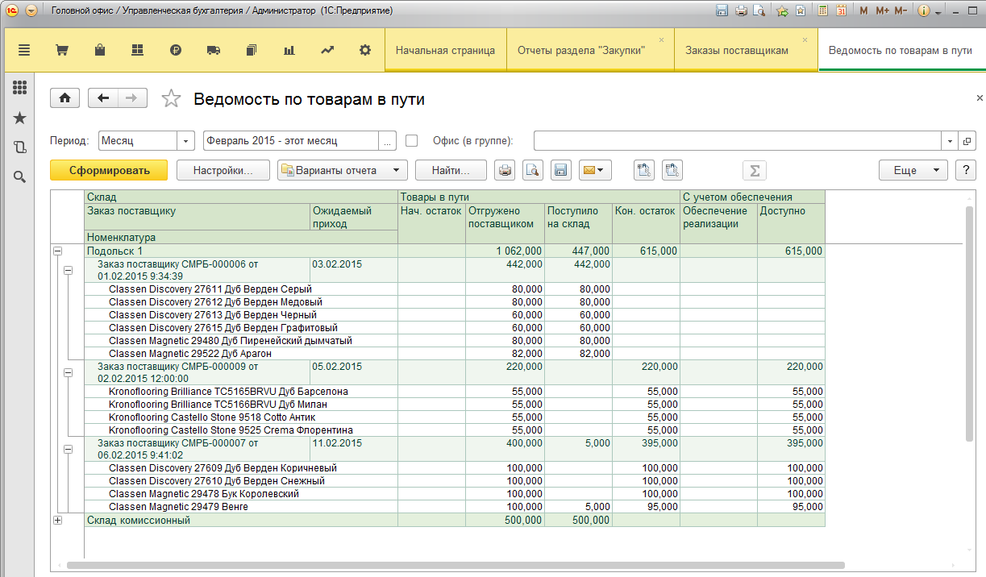Open Варианты отчета dropdown
This screenshot has width=986, height=577.
point(343,170)
